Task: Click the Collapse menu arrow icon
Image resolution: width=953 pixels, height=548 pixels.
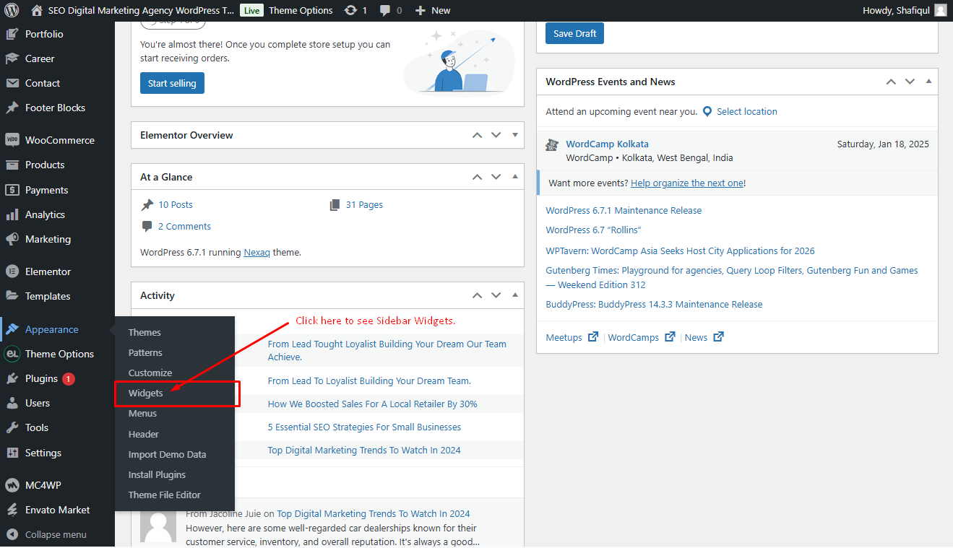Action: 12,535
